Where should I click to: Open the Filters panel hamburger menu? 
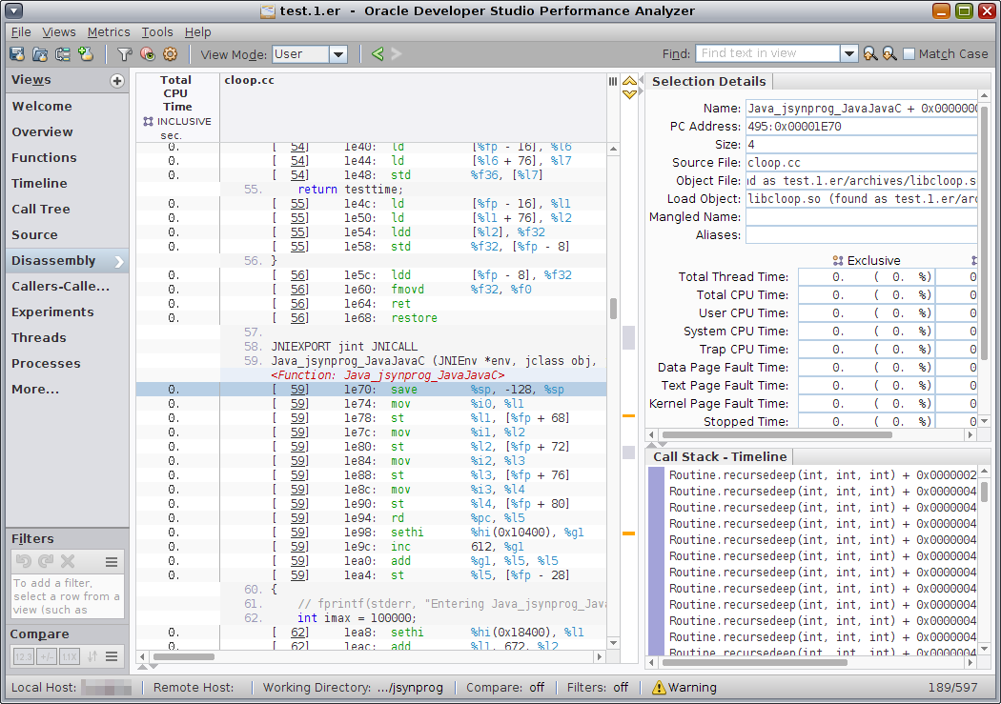(x=112, y=562)
